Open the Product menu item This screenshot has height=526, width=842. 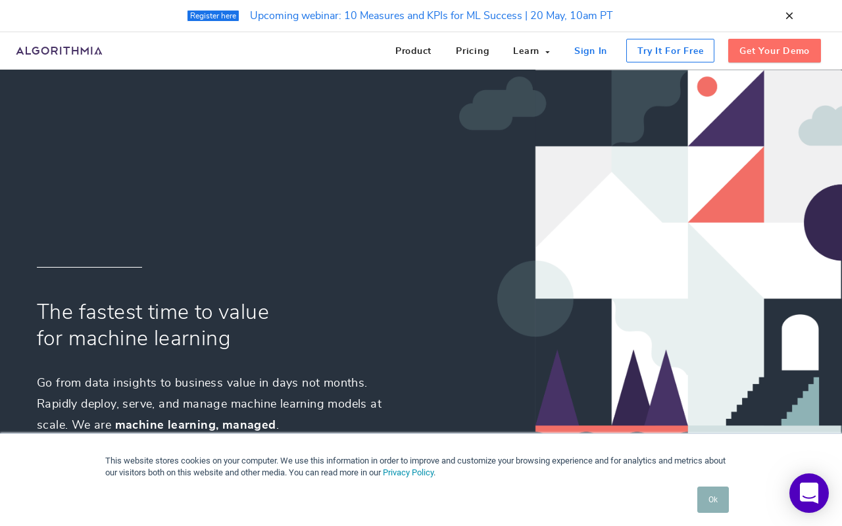pyautogui.click(x=413, y=51)
